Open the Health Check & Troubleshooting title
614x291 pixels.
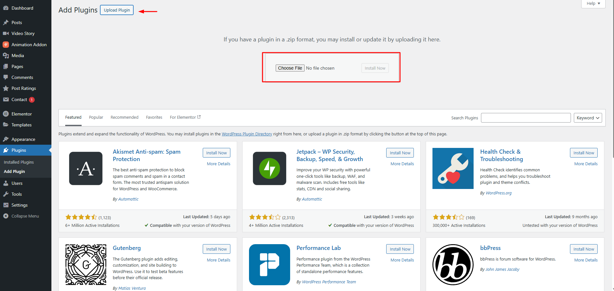tap(502, 155)
